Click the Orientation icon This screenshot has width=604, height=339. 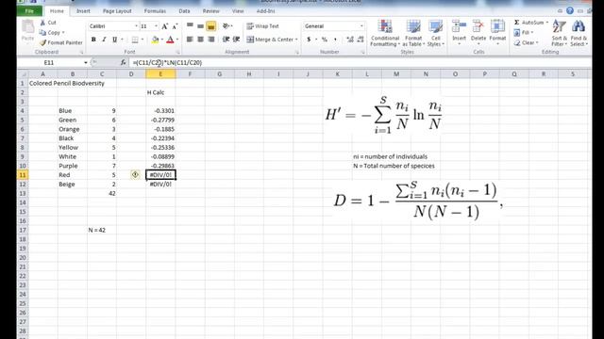coord(226,25)
